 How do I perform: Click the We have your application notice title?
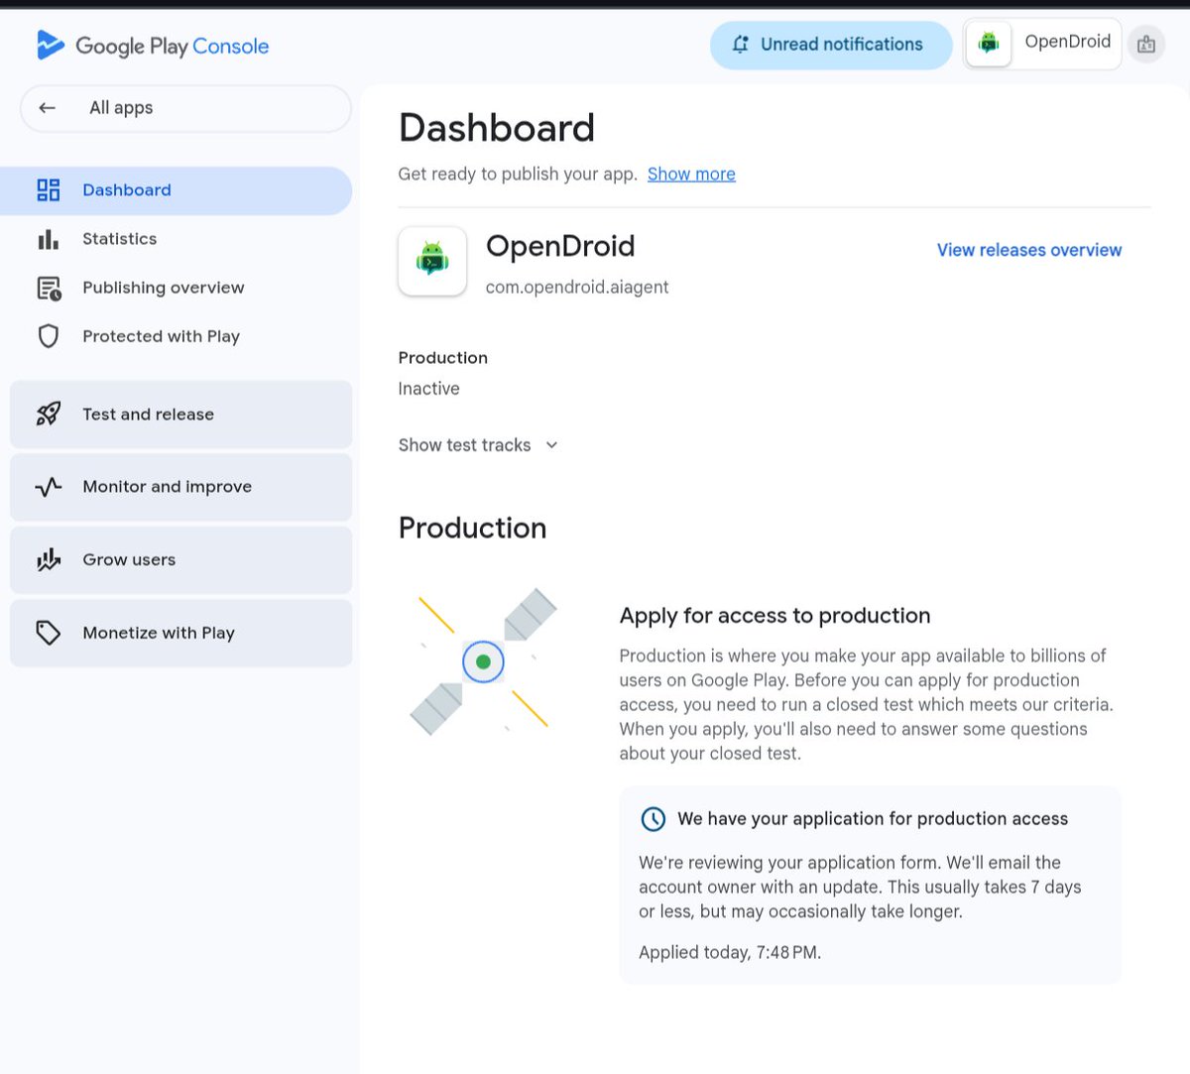point(873,819)
